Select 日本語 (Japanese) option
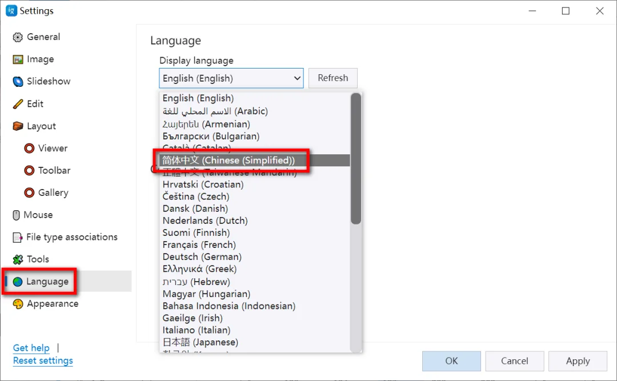Image resolution: width=617 pixels, height=381 pixels. pyautogui.click(x=255, y=342)
